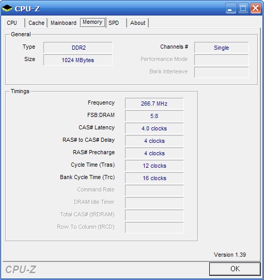Click the RAS# Precharge value field
This screenshot has height=280, width=264.
coord(154,153)
